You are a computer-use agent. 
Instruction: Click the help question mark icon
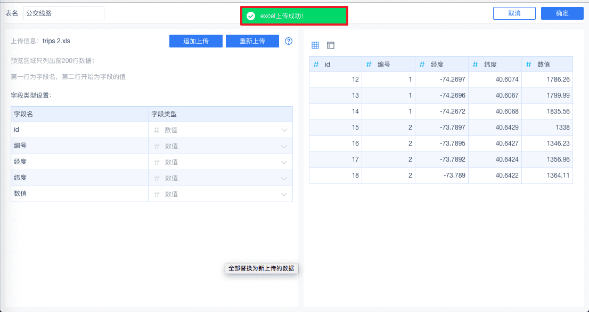click(x=289, y=41)
